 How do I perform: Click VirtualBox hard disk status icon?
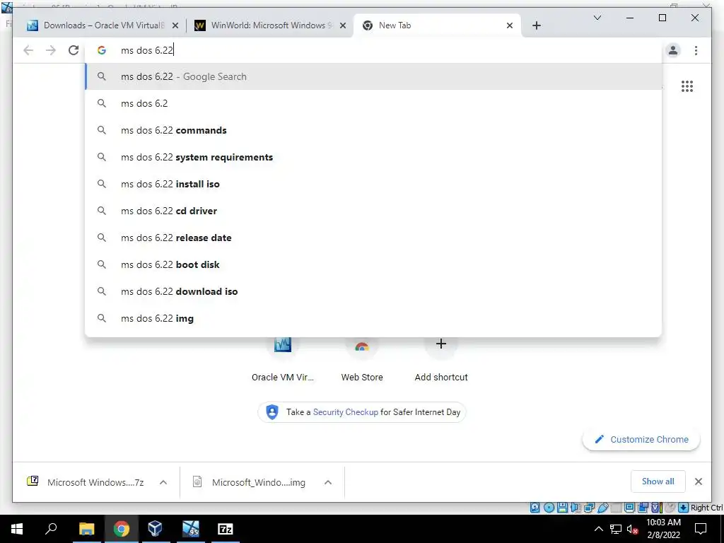coord(535,508)
